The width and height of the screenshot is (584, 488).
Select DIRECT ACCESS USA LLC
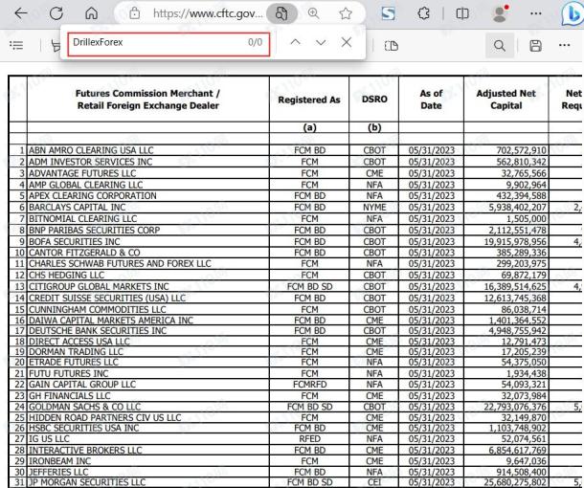pyautogui.click(x=79, y=342)
